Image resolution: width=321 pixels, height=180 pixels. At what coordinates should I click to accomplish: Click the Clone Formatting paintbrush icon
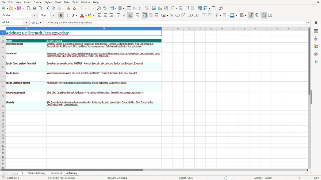(x=68, y=8)
